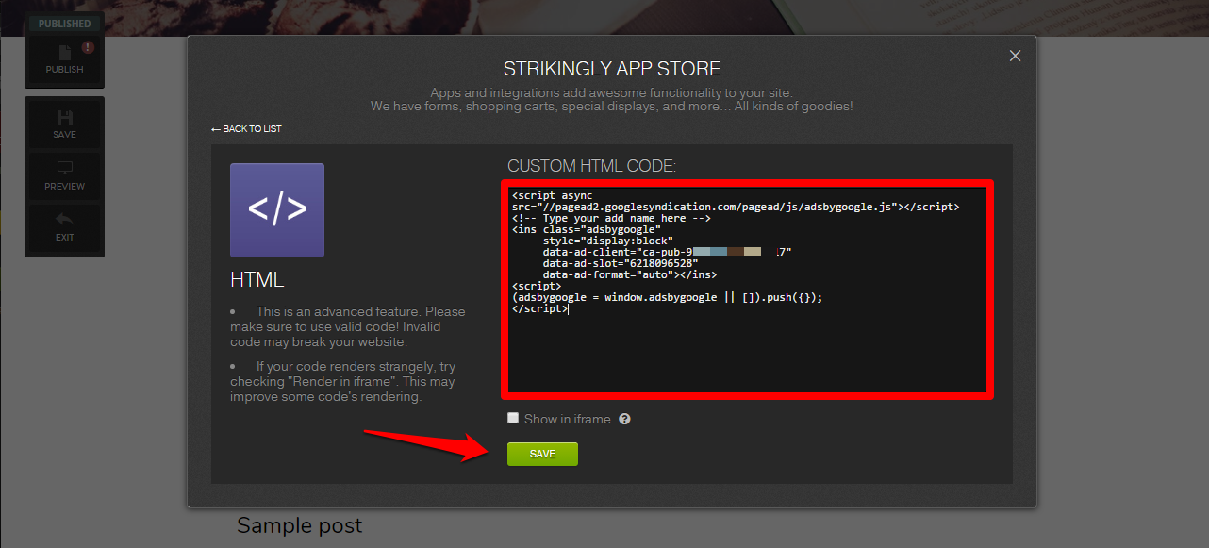Click the HTML title under the app icon
The height and width of the screenshot is (548, 1209).
257,280
